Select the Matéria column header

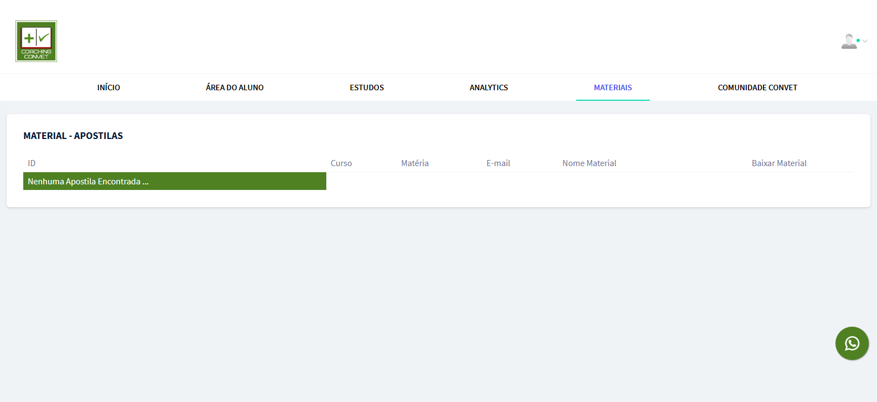pos(415,163)
